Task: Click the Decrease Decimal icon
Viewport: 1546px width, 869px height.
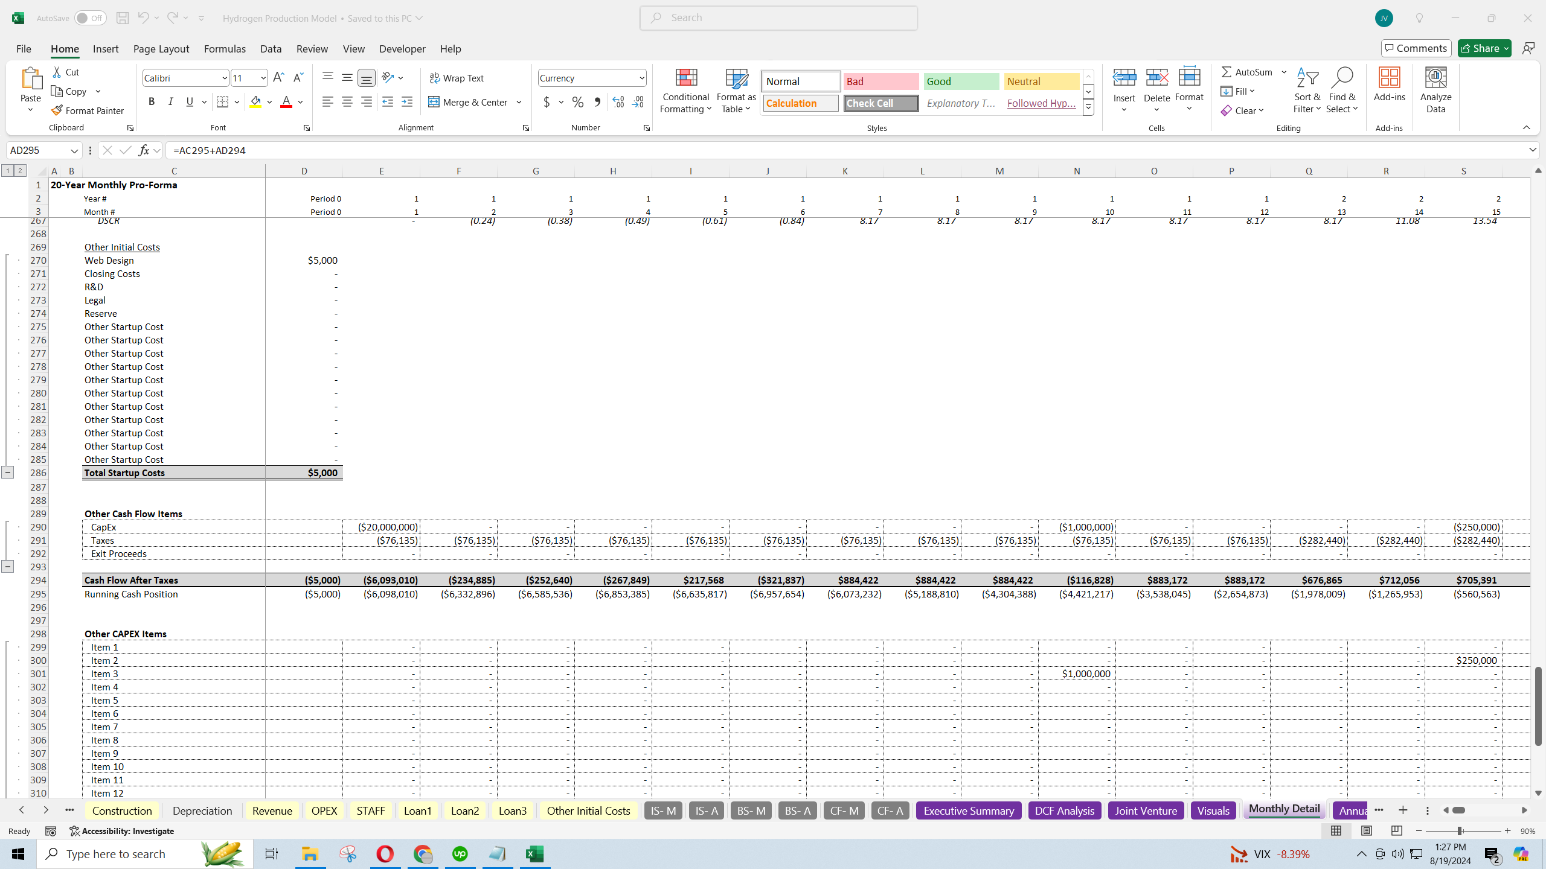Action: click(638, 102)
